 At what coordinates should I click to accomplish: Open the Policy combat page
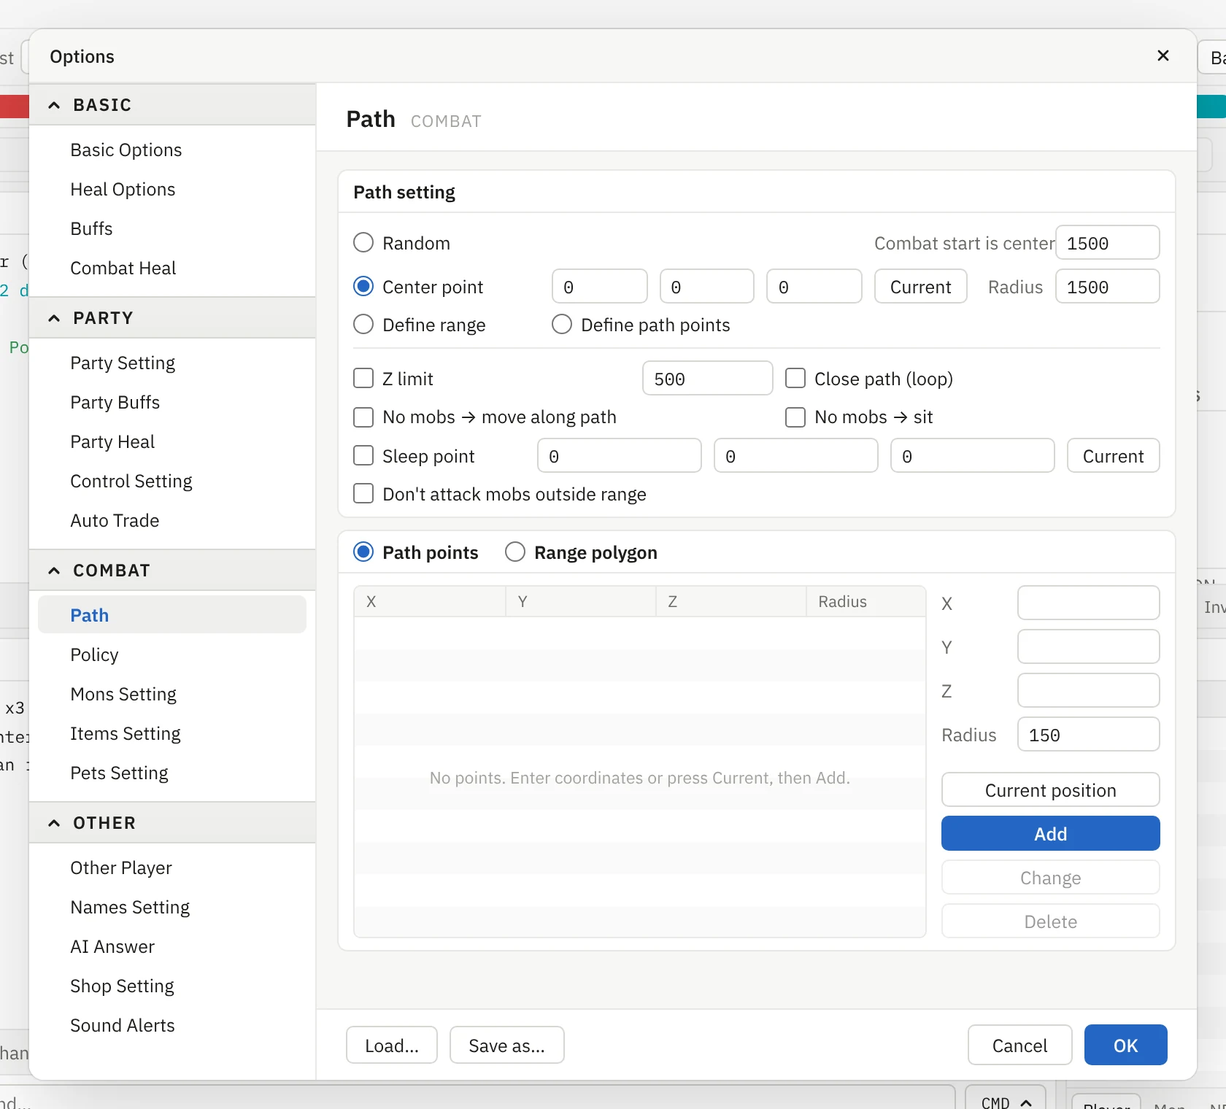point(172,654)
